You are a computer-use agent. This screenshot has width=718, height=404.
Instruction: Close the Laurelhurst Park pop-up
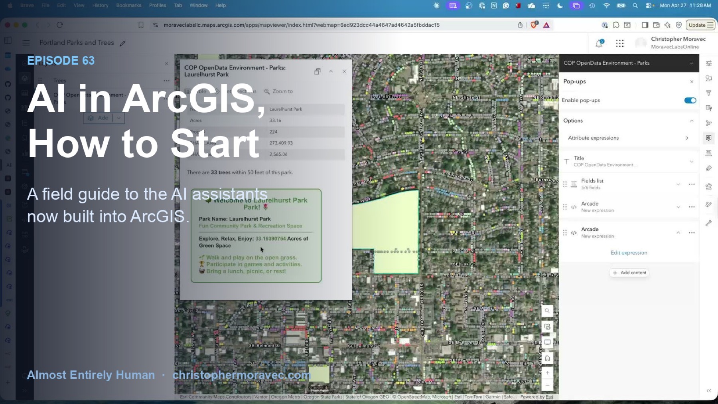[344, 71]
